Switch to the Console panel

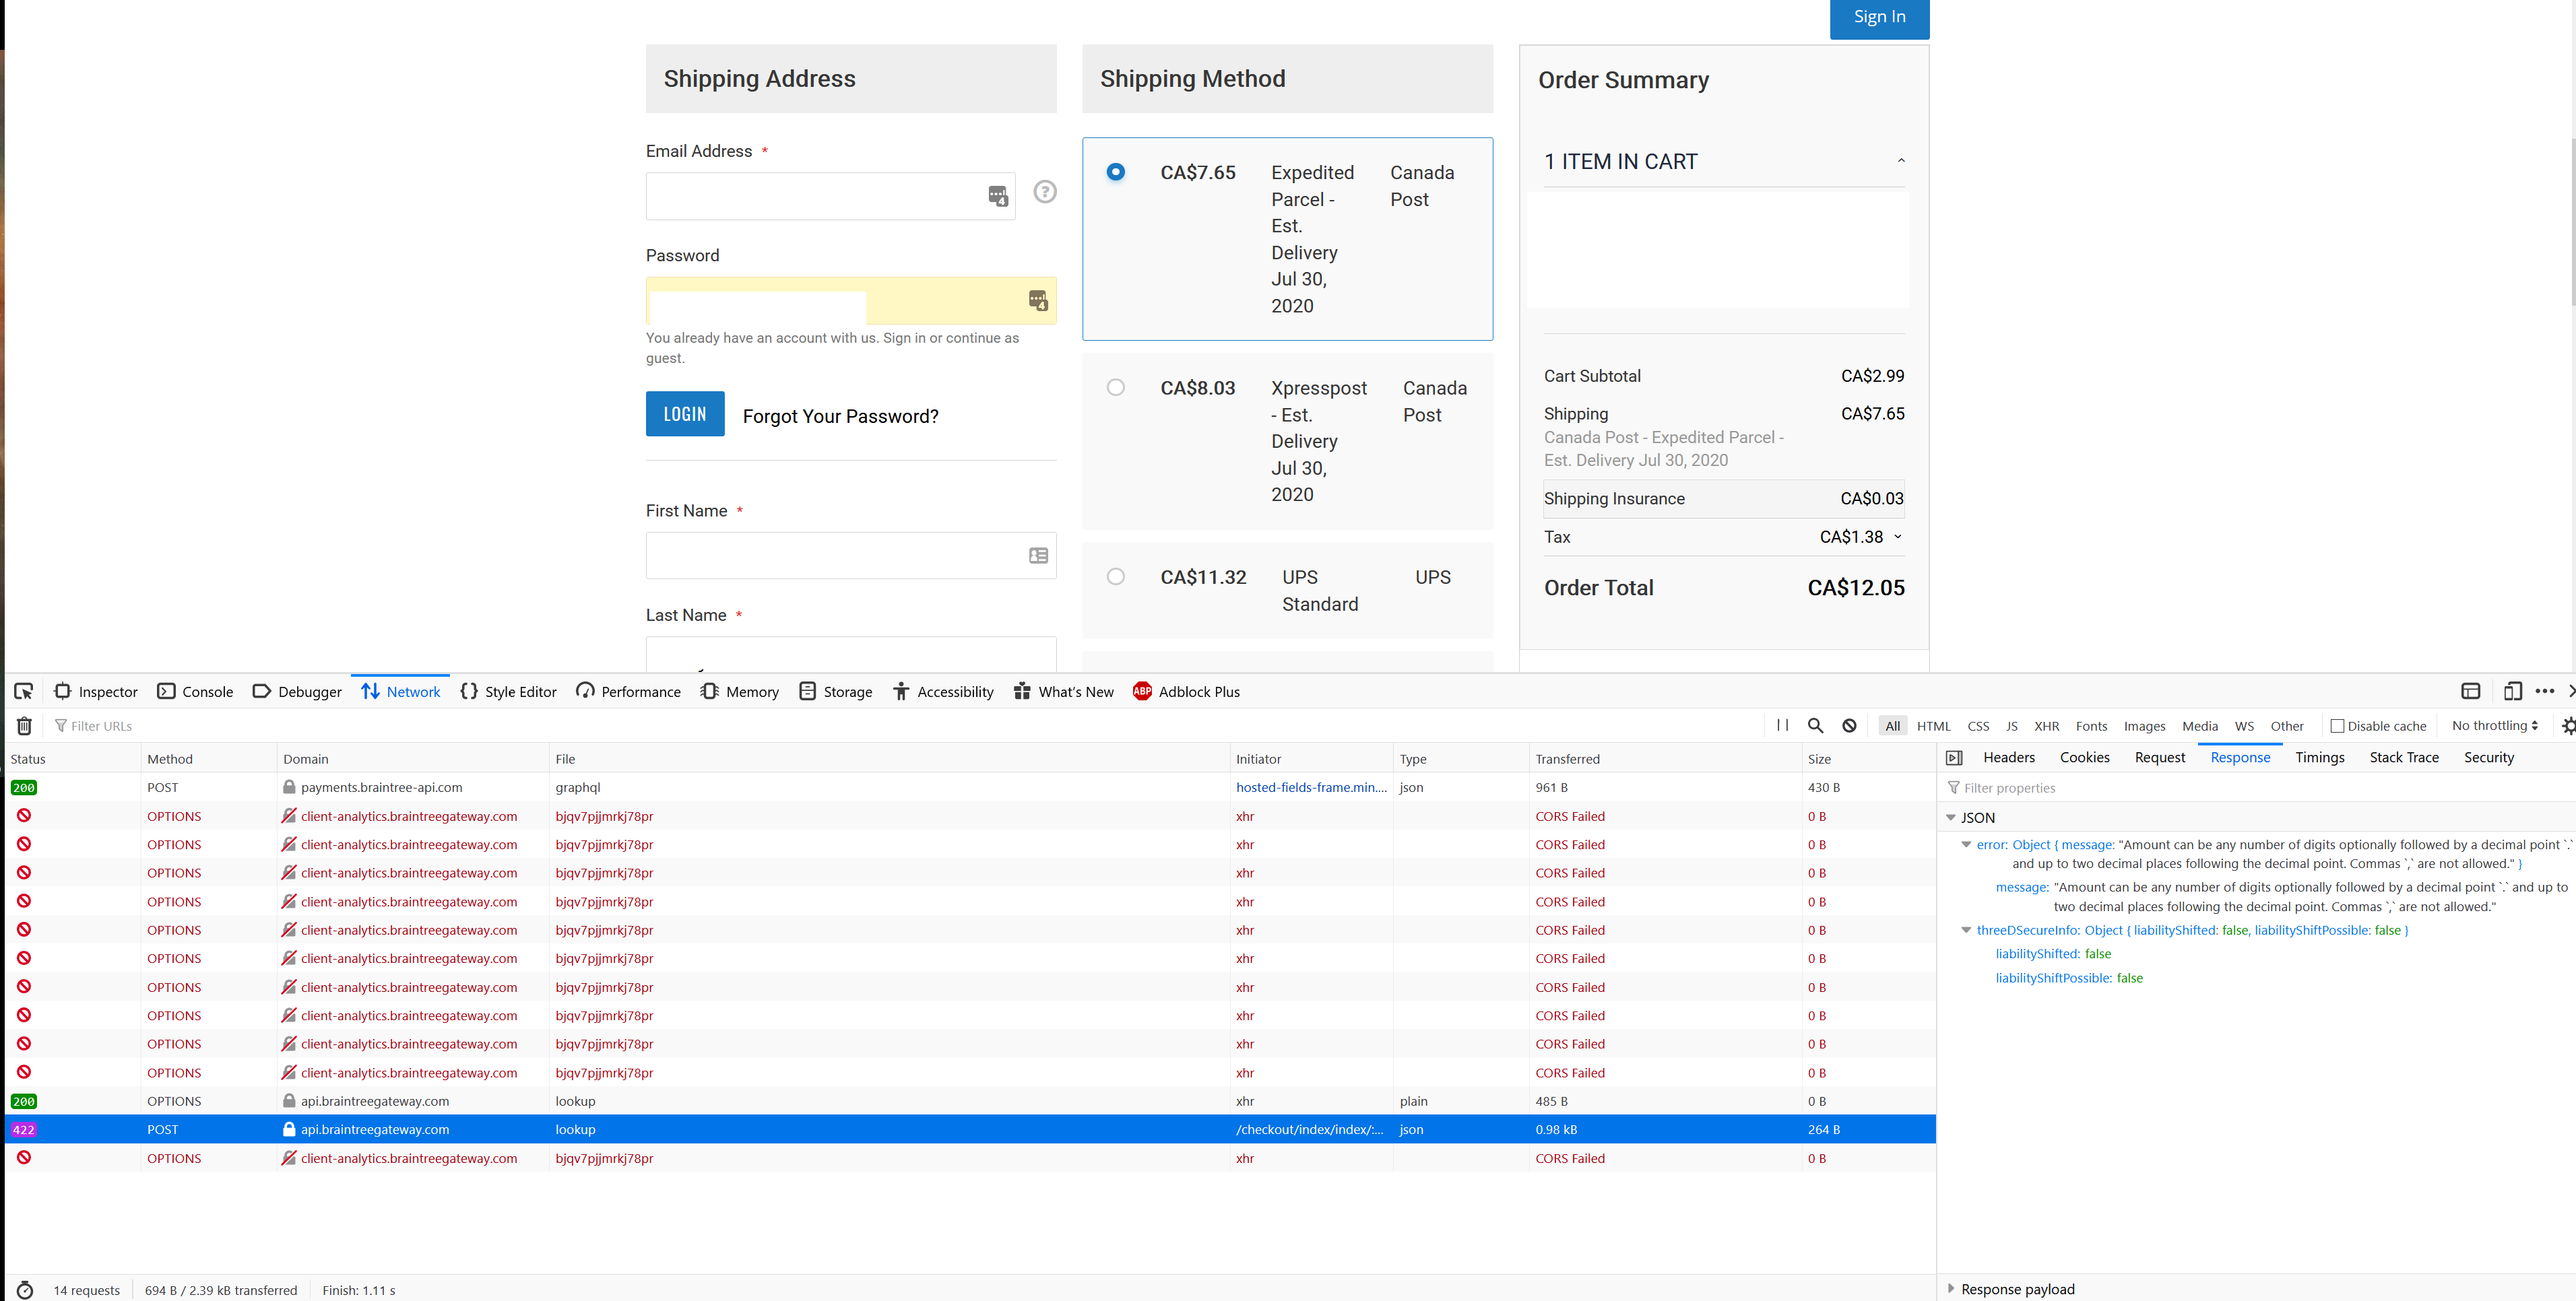coord(195,691)
